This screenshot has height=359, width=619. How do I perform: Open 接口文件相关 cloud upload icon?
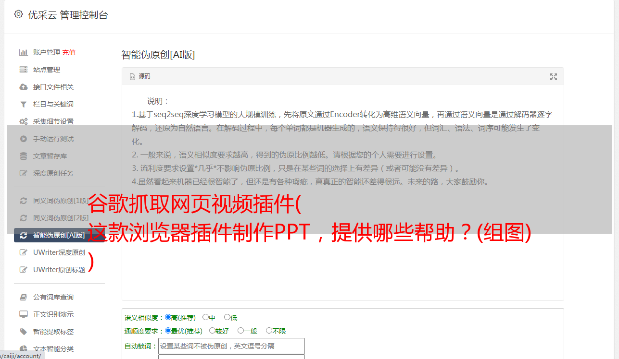23,87
